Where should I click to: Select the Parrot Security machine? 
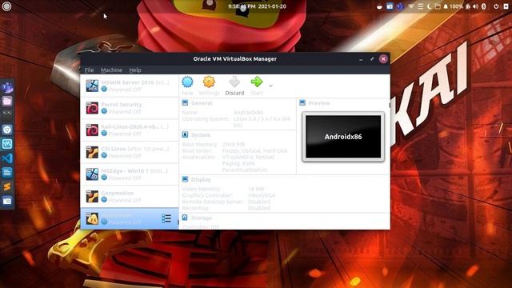coord(130,108)
